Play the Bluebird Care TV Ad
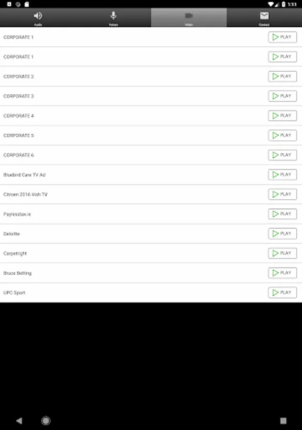 pyautogui.click(x=282, y=175)
